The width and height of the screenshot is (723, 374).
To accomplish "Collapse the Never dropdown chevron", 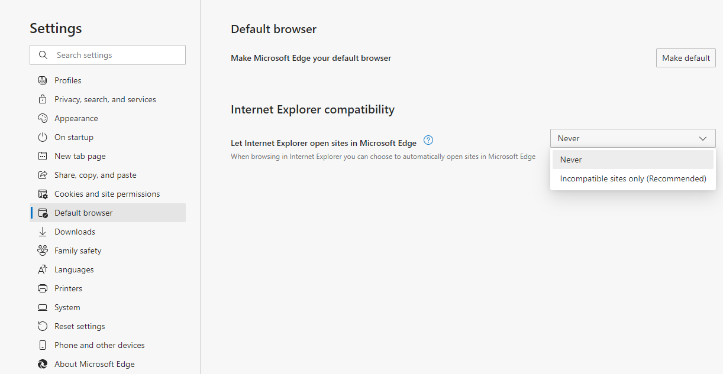I will [x=703, y=138].
